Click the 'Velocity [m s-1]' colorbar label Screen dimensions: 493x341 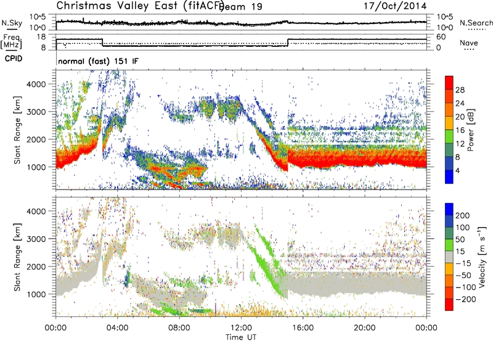click(x=482, y=257)
